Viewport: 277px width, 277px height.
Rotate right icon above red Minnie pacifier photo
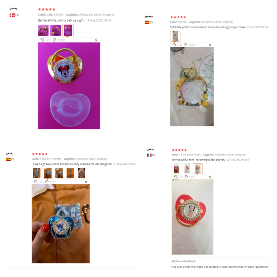pyautogui.click(x=186, y=176)
